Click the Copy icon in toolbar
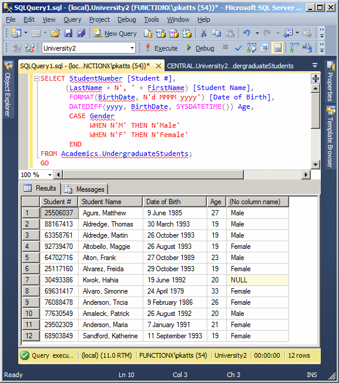Screen dimensions: 339x383 (x=216, y=33)
